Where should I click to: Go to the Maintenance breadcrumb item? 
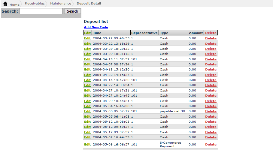click(x=60, y=4)
